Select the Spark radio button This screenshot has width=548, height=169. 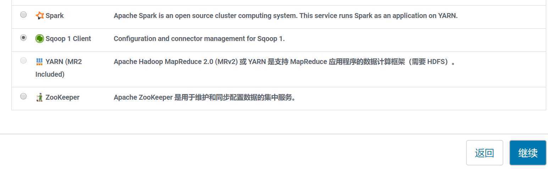23,14
